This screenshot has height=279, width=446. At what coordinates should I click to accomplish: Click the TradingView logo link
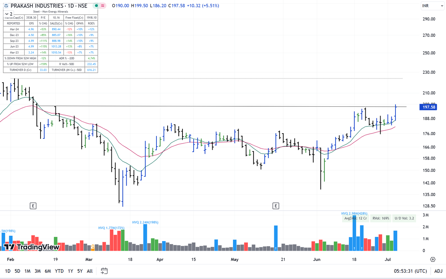(32, 247)
